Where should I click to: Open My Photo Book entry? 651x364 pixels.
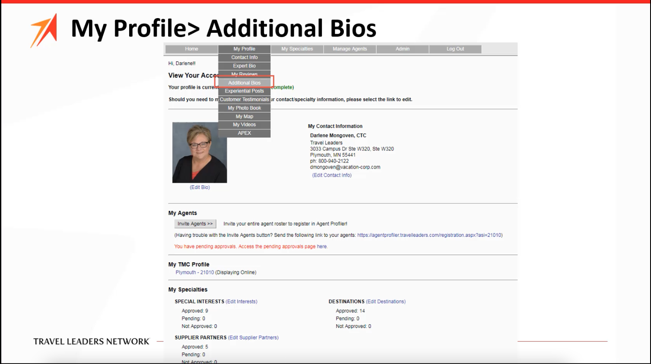245,108
